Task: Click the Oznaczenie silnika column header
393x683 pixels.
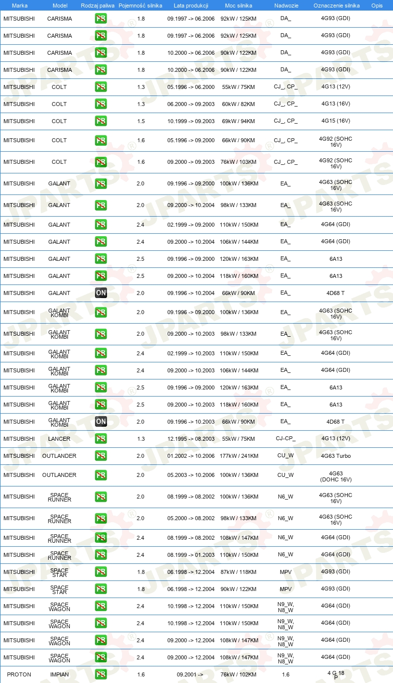Action: coord(336,6)
